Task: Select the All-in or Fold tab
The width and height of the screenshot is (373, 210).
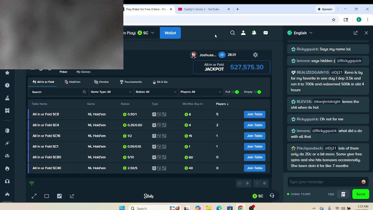Action: click(43, 82)
